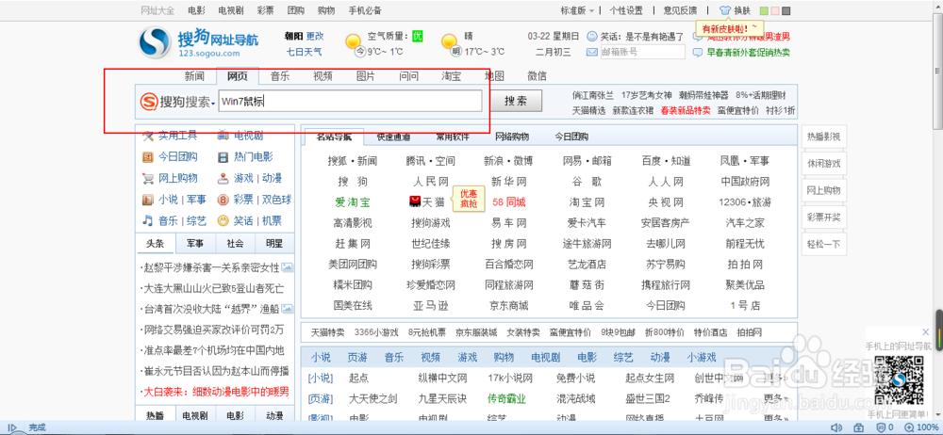Open the 休闲游戏 side button
Image resolution: width=943 pixels, height=435 pixels.
click(823, 164)
